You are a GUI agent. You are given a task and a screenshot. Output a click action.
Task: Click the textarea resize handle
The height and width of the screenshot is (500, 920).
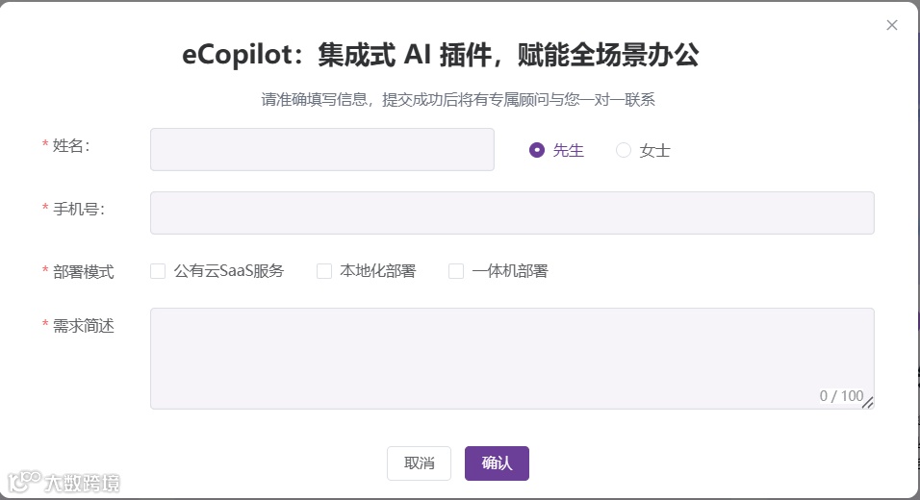point(868,402)
